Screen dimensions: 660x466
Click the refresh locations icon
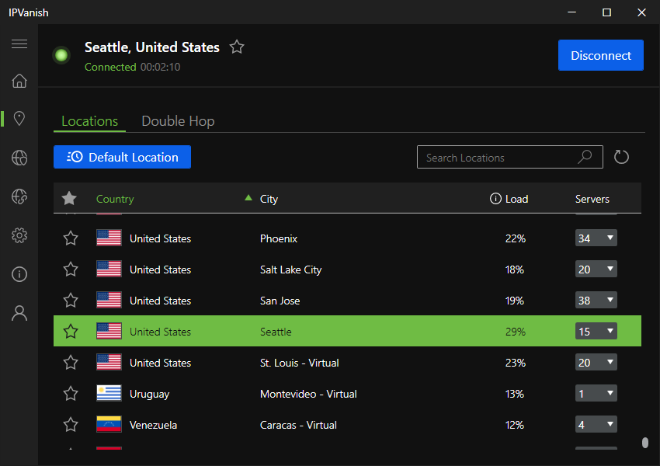click(x=621, y=158)
